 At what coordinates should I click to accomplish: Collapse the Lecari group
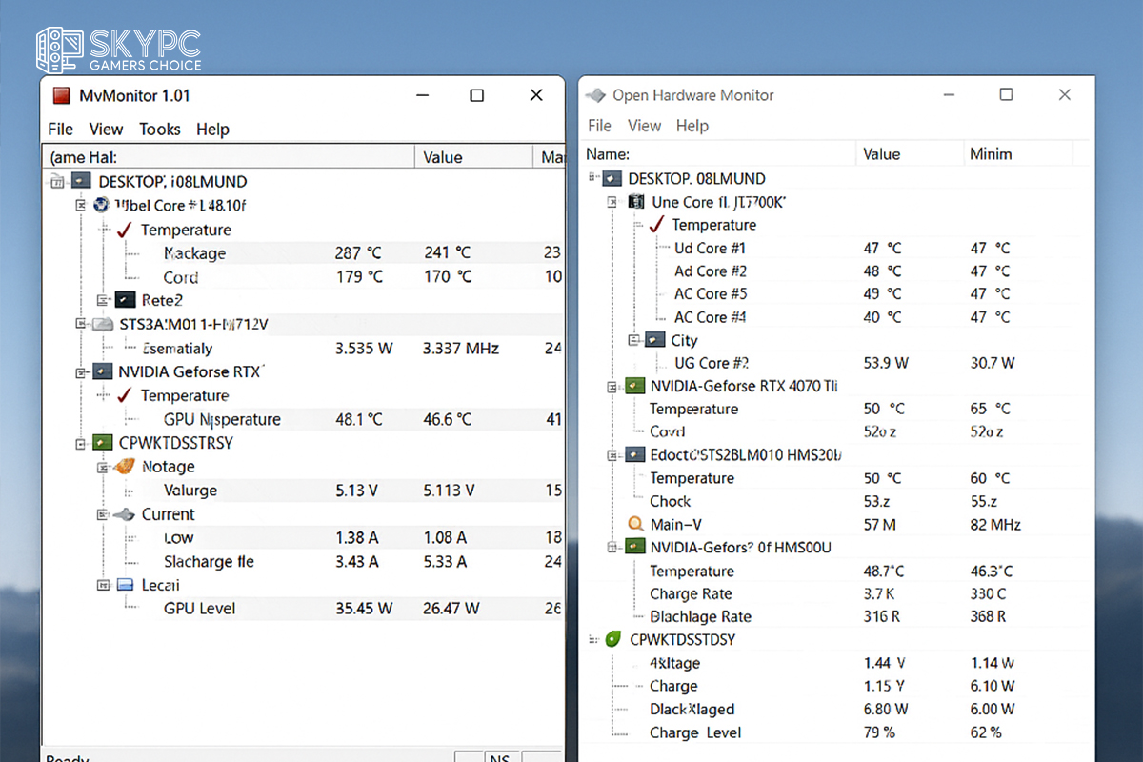click(103, 585)
